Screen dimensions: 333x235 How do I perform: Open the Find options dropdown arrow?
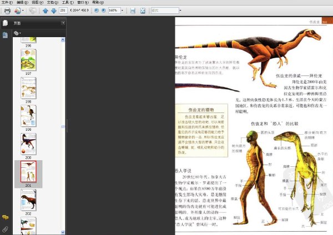tap(180, 11)
